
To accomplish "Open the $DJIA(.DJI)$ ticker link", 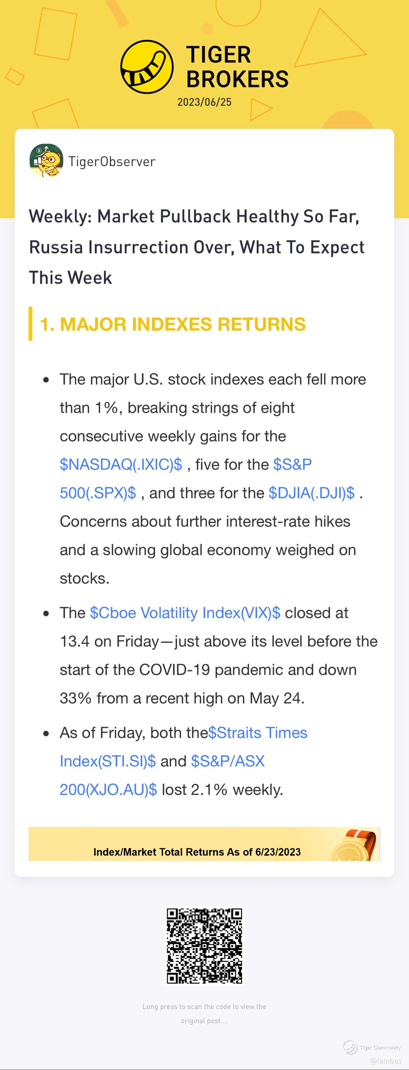I will (x=312, y=493).
